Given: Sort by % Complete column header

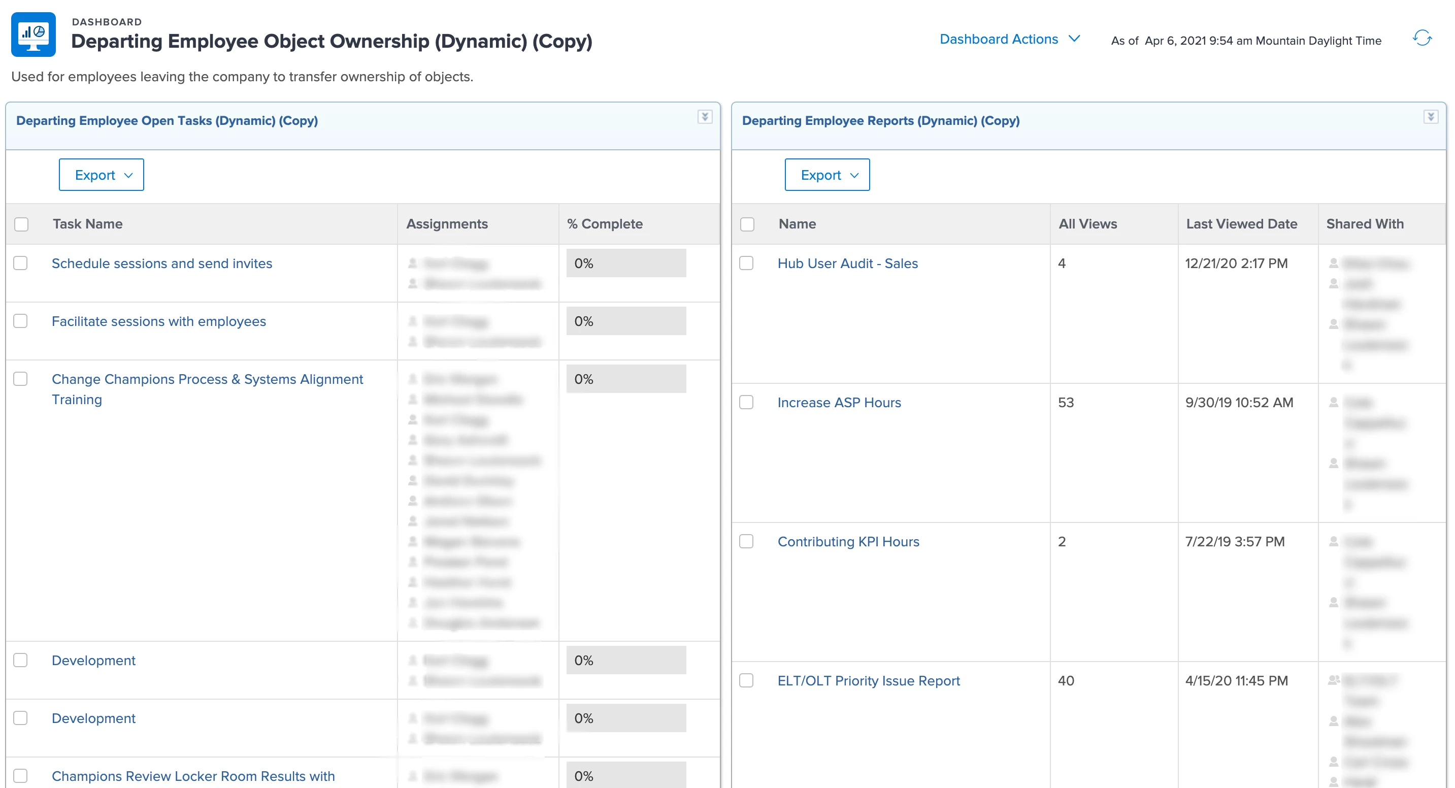Looking at the screenshot, I should point(604,224).
